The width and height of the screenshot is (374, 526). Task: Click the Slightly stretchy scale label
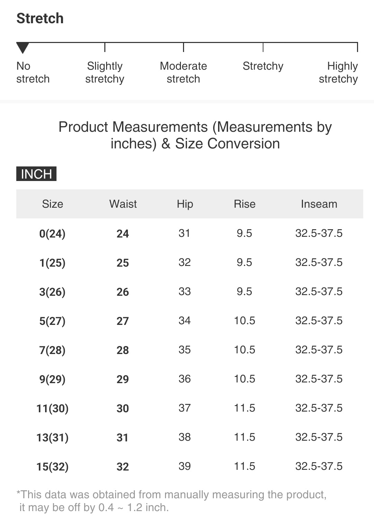105,72
